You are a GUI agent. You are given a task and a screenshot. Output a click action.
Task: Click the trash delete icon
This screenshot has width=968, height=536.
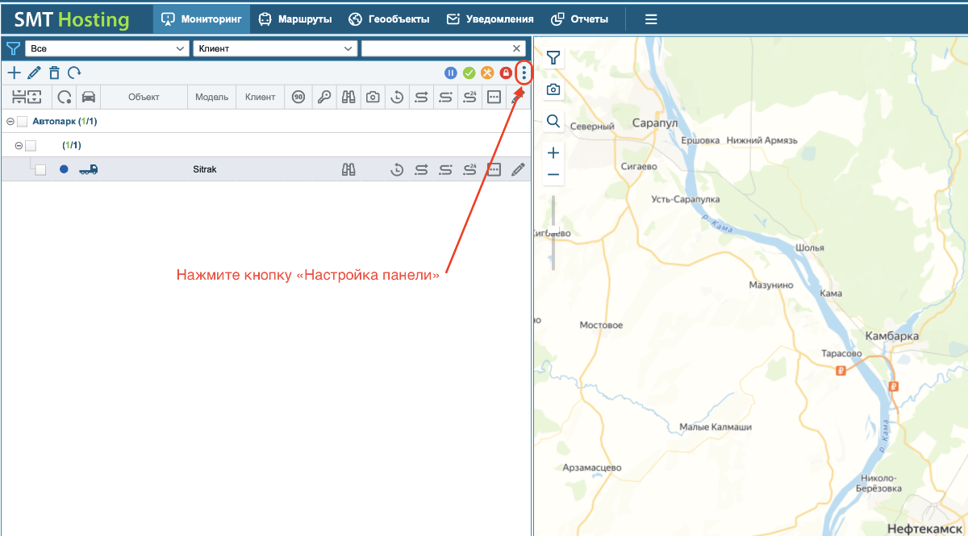(x=54, y=73)
